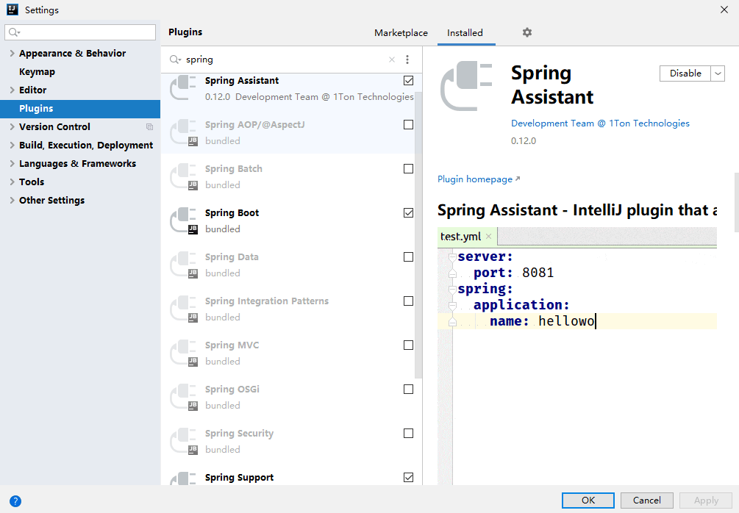
Task: Click the large Spring Assistant logo in details
Action: pyautogui.click(x=466, y=86)
